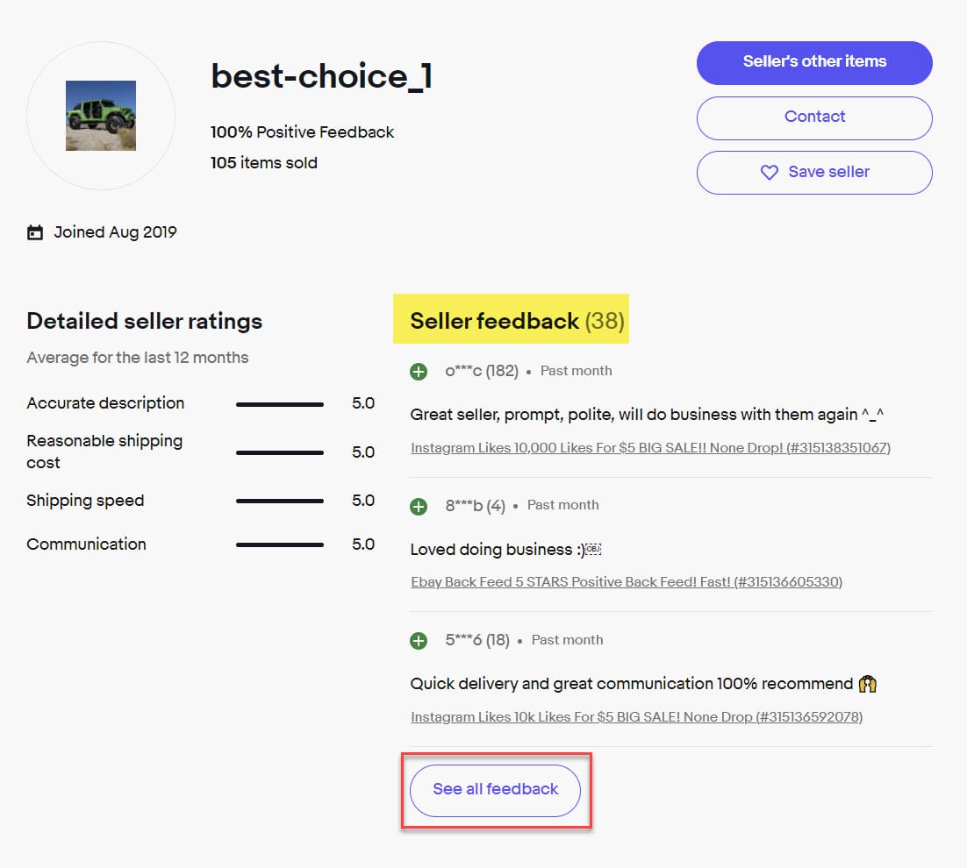Viewport: 967px width, 868px height.
Task: Click the heart icon on Save seller
Action: click(x=769, y=173)
